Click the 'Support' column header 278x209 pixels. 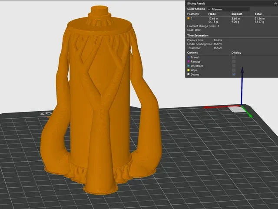(x=237, y=14)
